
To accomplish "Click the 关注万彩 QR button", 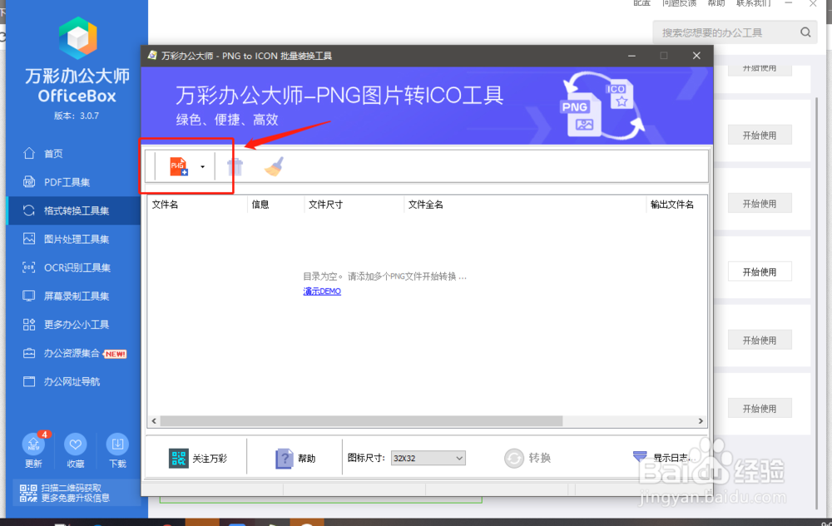I will (x=198, y=458).
